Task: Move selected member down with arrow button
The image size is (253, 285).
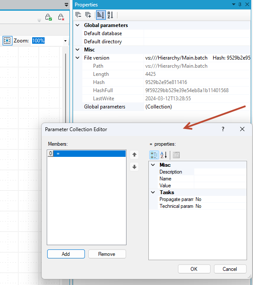Action: (134, 167)
